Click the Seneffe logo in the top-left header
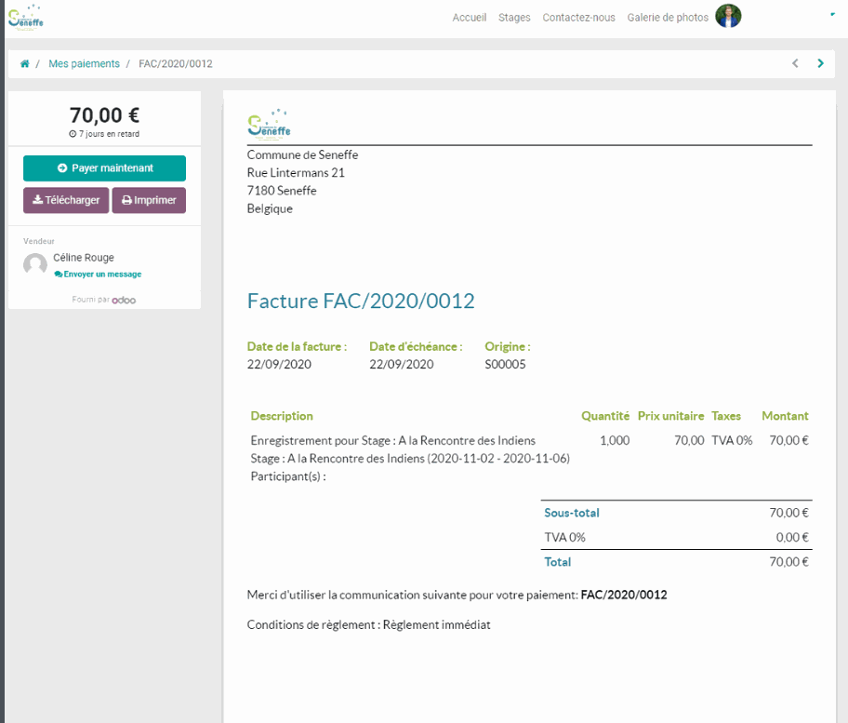Viewport: 848px width, 723px height. [x=25, y=16]
